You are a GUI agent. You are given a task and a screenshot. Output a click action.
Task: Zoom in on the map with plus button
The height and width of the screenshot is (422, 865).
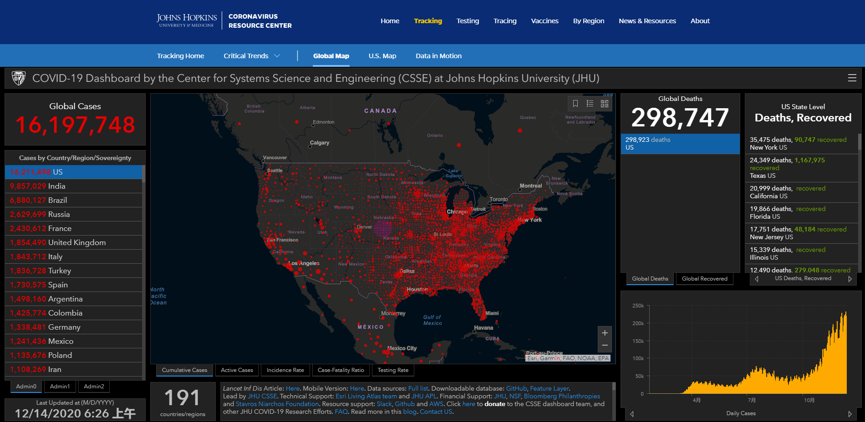[x=605, y=333]
